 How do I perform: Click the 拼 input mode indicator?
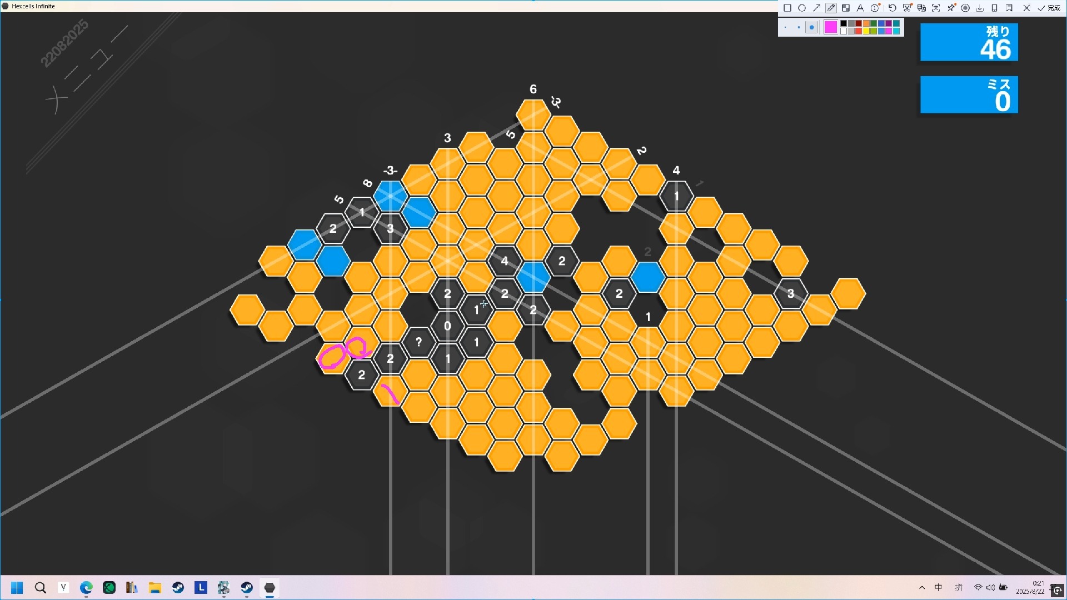click(958, 588)
